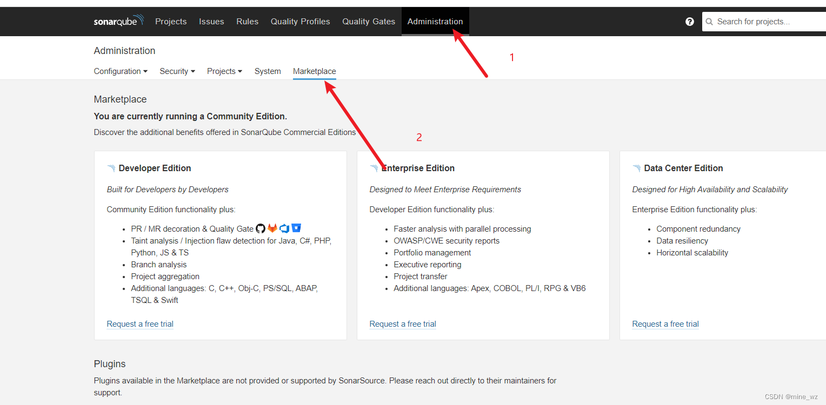
Task: Expand the Security dropdown
Action: (177, 71)
